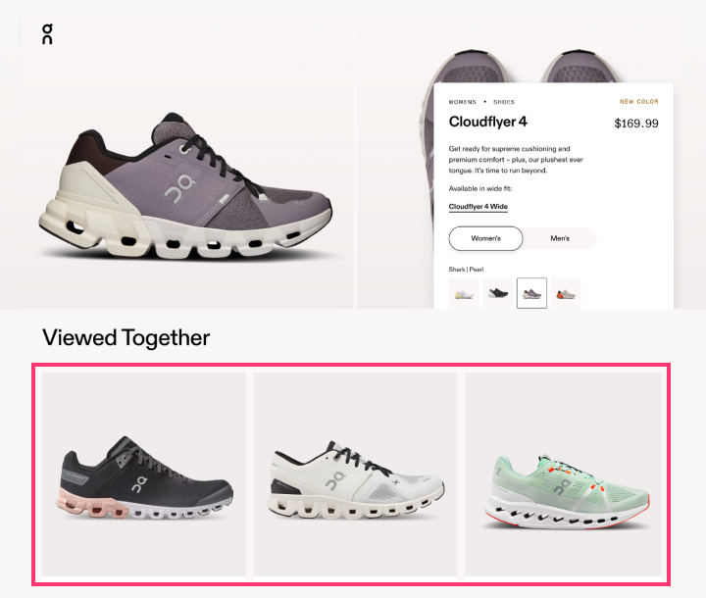Screen dimensions: 706x598
Task: Pick the orange-grey shoe color swatch
Action: click(x=566, y=293)
